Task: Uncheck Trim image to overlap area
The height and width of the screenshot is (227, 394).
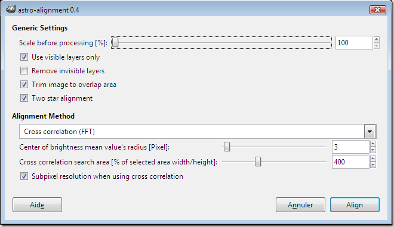Action: [24, 84]
